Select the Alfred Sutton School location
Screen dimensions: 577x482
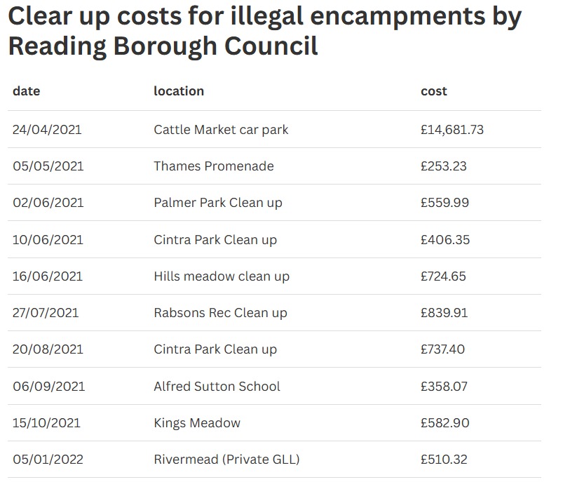tap(217, 387)
